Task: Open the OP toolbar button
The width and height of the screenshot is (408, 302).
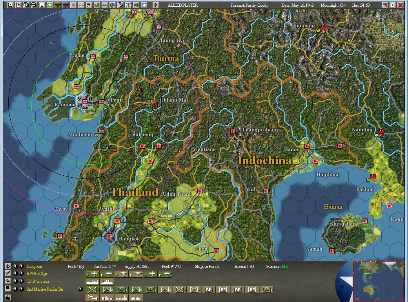Action: pos(128,5)
